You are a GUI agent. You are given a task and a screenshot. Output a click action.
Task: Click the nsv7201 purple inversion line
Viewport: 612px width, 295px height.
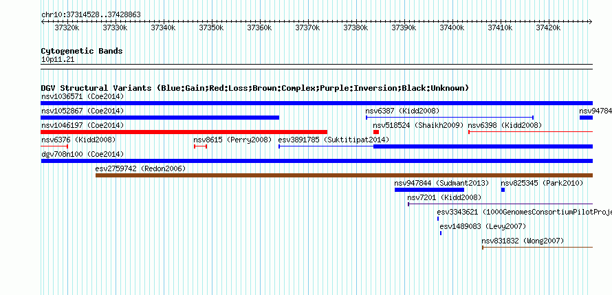click(x=501, y=204)
